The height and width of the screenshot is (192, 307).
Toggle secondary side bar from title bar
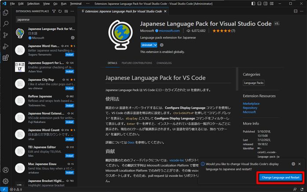[266, 4]
